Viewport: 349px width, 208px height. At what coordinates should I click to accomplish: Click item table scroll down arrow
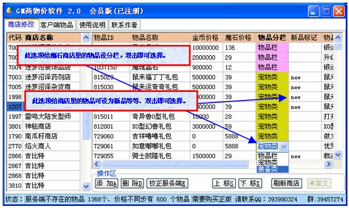(x=338, y=155)
